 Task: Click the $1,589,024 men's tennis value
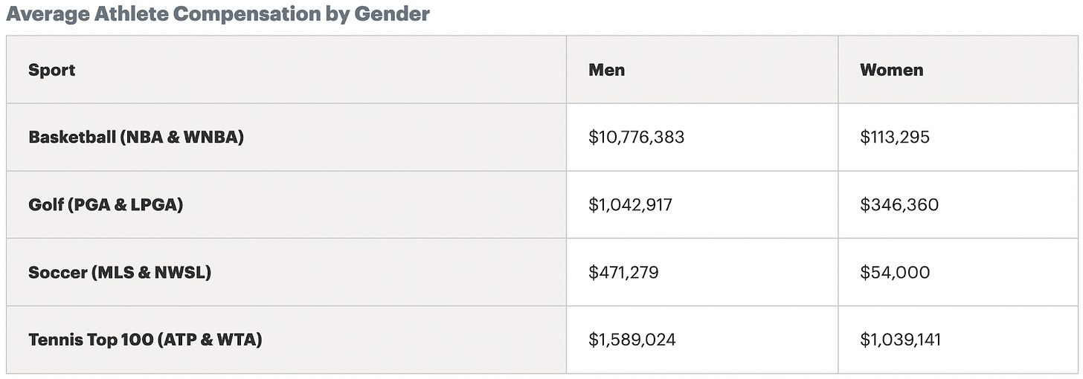pyautogui.click(x=632, y=340)
